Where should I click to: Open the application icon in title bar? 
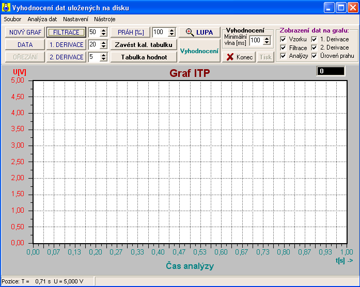tap(6, 8)
